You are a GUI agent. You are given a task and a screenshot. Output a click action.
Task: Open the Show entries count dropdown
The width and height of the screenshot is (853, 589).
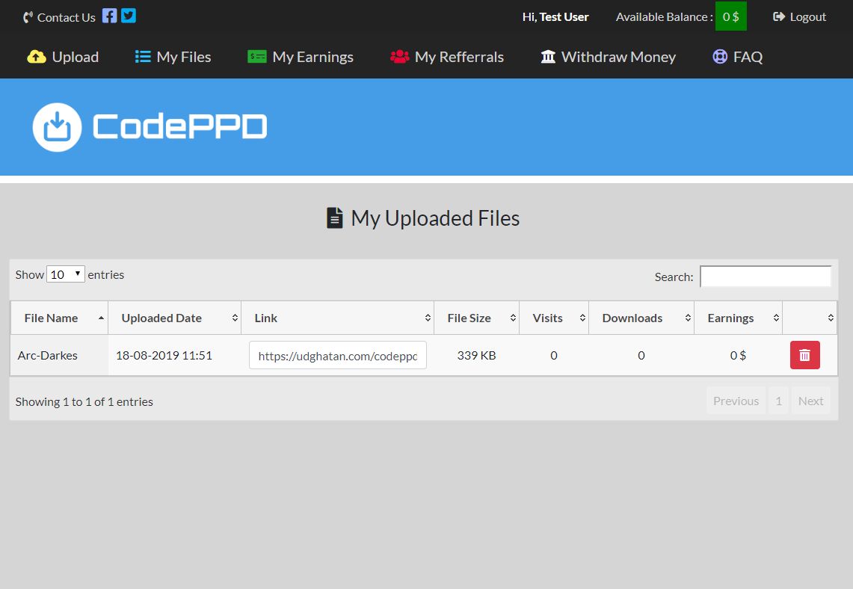pyautogui.click(x=66, y=274)
